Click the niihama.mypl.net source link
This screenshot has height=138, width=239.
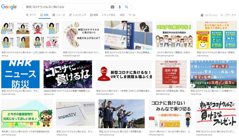pyautogui.click(x=156, y=135)
